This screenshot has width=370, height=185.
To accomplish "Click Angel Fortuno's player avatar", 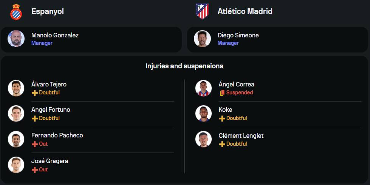I will (x=16, y=113).
